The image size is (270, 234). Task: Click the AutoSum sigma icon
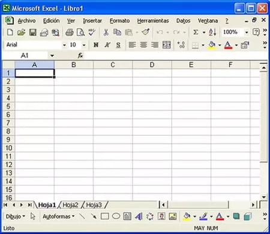pos(196,32)
